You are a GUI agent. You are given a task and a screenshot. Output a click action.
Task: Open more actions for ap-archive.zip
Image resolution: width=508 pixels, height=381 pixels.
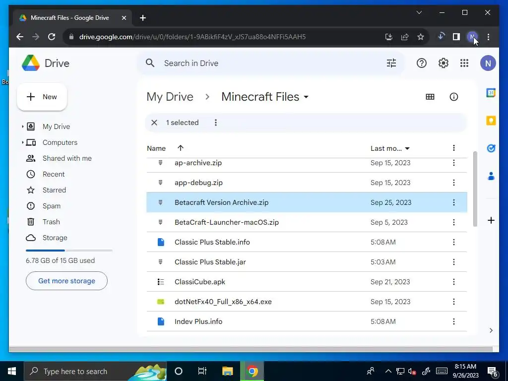tap(453, 163)
